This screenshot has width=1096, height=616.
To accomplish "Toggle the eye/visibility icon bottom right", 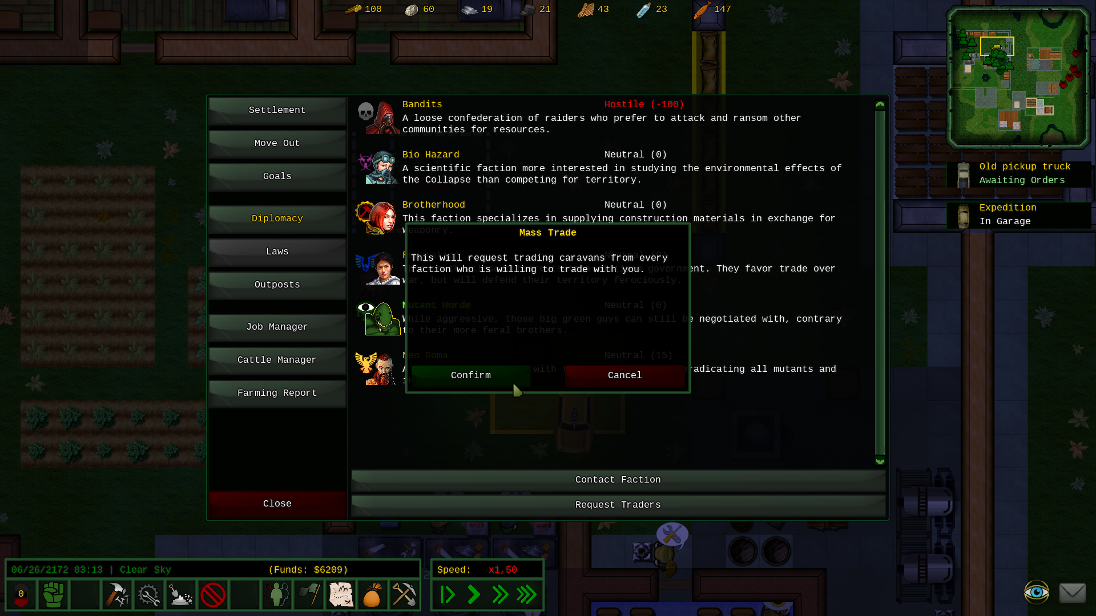I will coord(1037,594).
